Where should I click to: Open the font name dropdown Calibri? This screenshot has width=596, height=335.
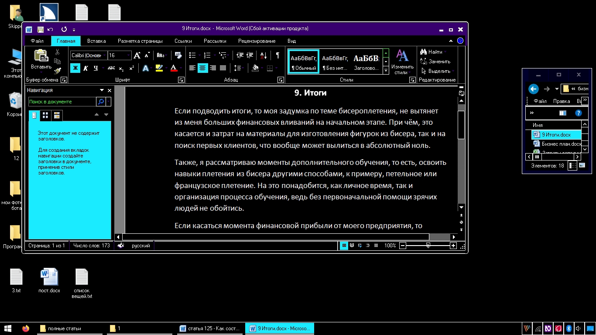tap(104, 55)
